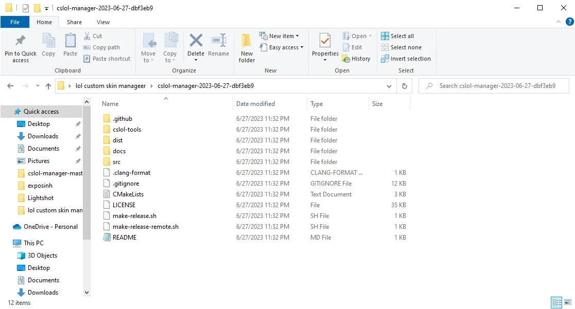Open New item dropdown
Screen dimensions: 575x309
click(x=279, y=36)
